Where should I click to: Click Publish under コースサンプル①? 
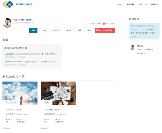click(x=45, y=129)
